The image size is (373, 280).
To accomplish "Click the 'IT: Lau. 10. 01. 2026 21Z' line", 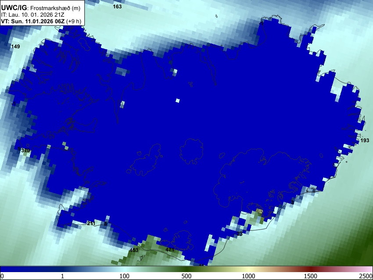I will tap(32, 15).
